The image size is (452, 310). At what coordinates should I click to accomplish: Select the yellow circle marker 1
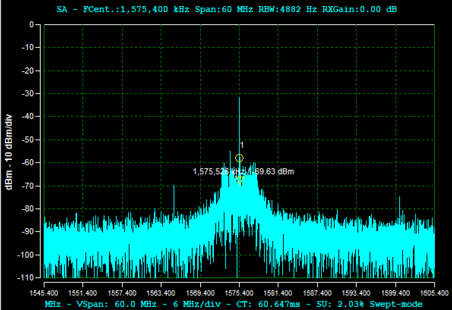(239, 158)
